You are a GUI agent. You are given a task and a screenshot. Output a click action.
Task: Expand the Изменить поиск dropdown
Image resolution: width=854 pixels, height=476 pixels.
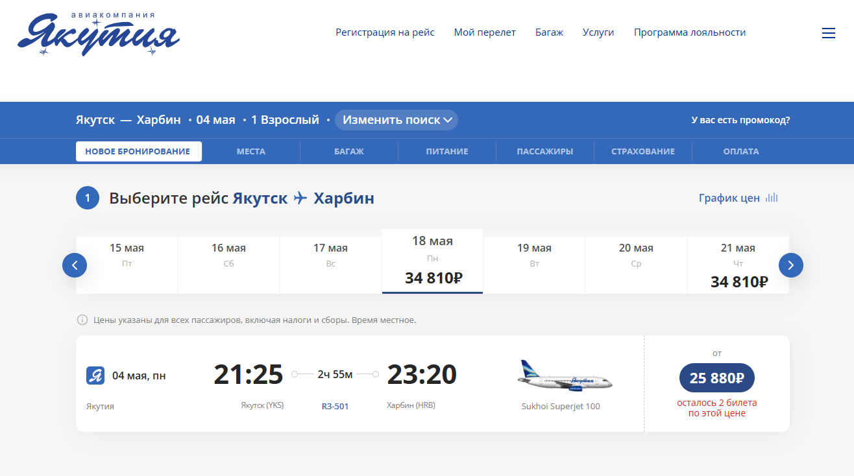click(396, 120)
